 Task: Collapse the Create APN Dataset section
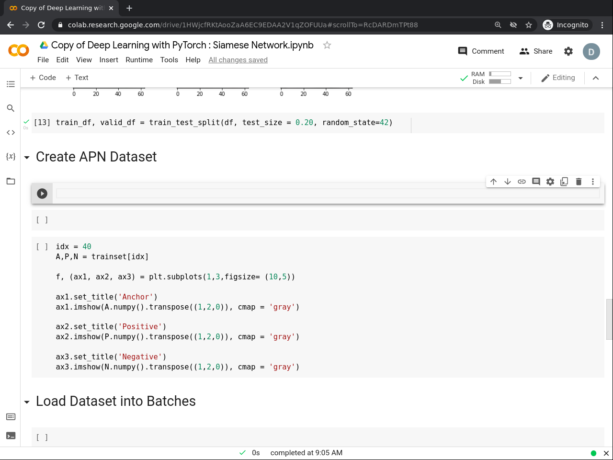coord(27,158)
